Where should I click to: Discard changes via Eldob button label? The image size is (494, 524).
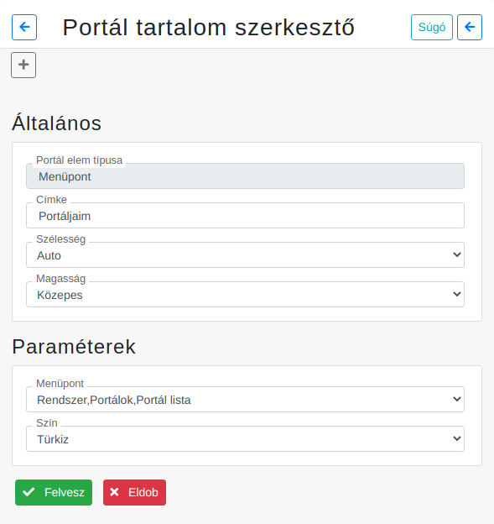tap(143, 492)
